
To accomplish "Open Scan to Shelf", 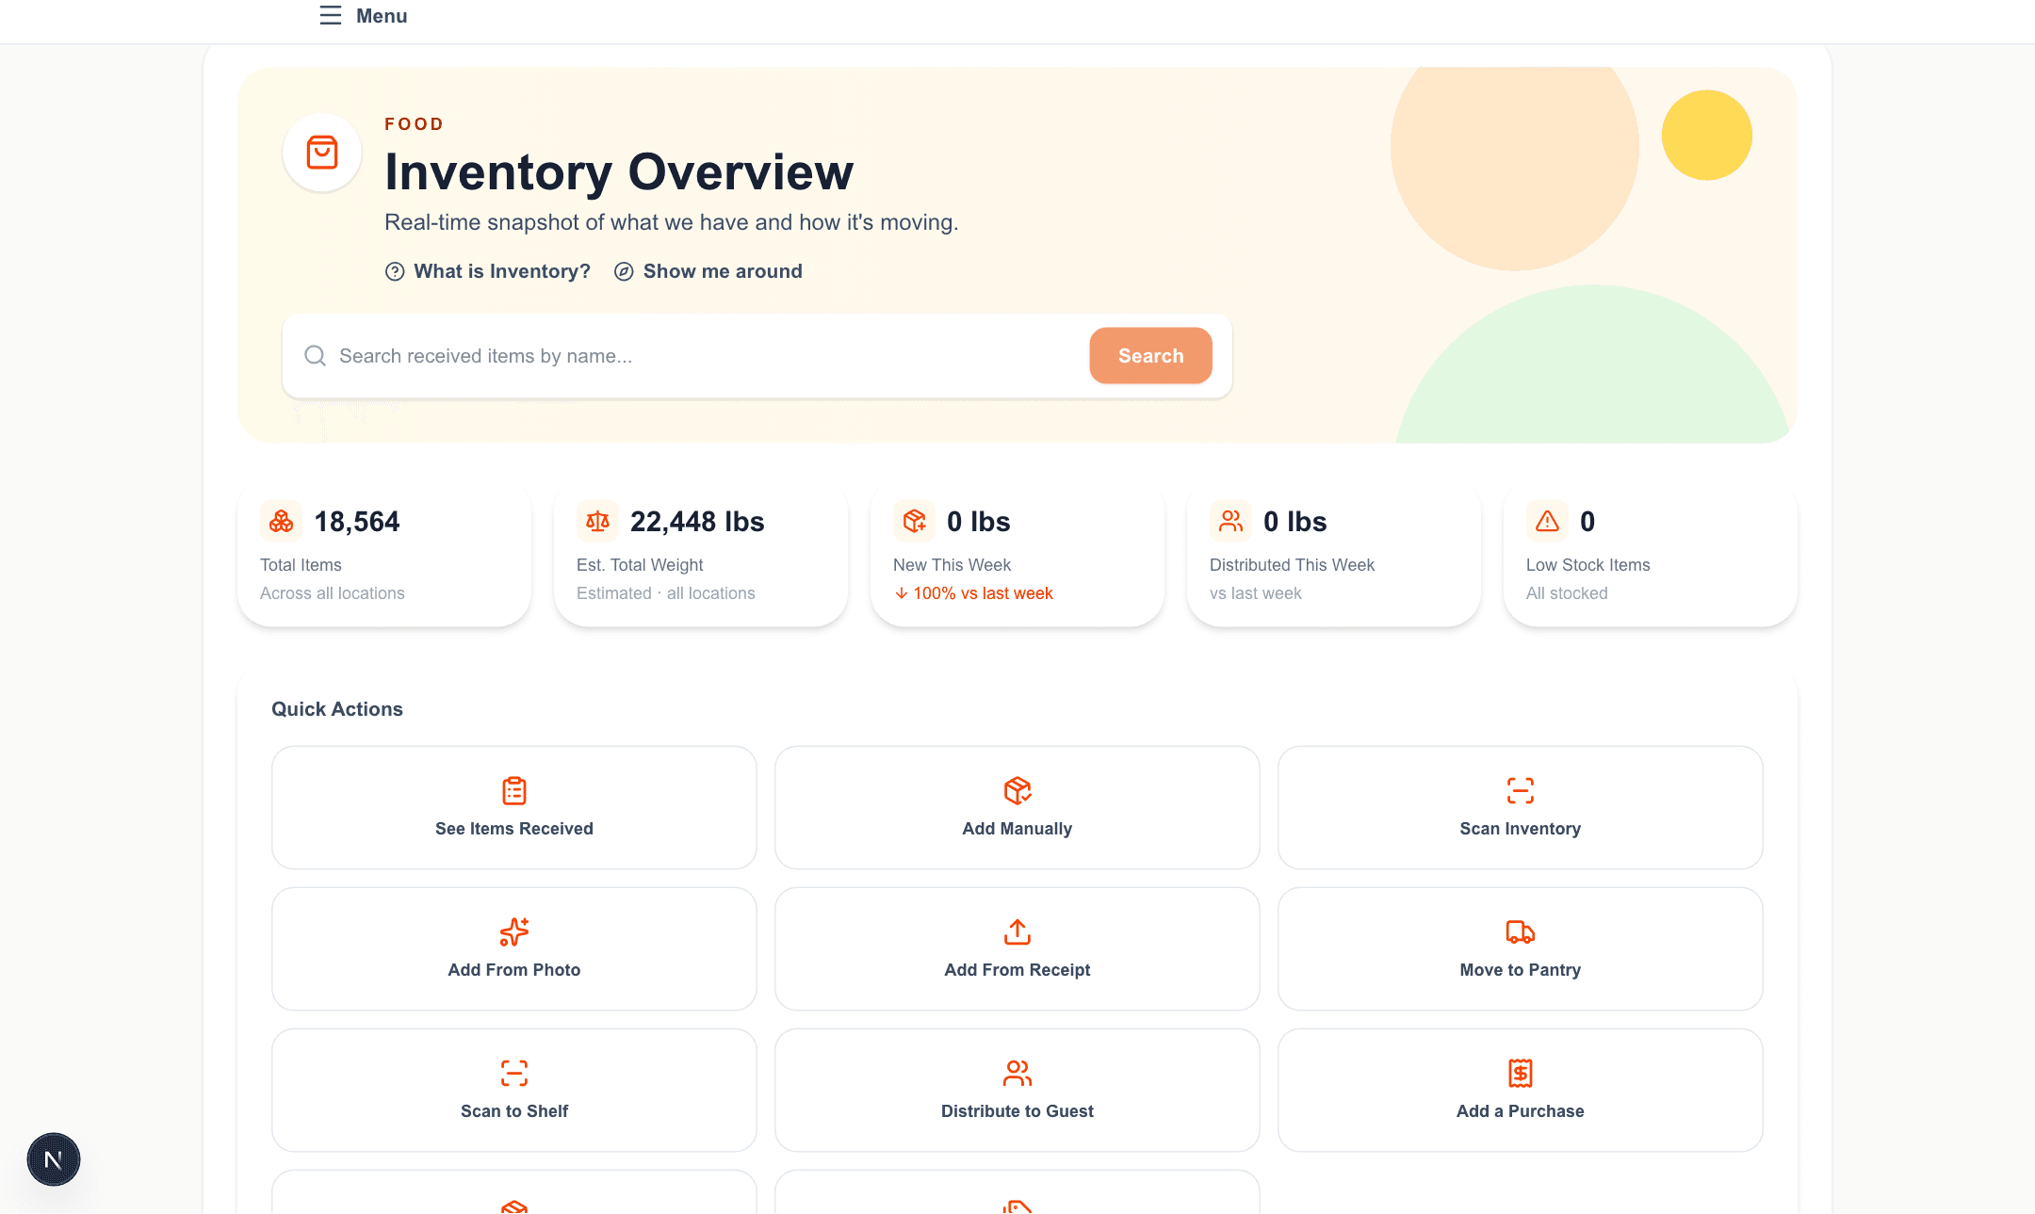I will pos(514,1091).
